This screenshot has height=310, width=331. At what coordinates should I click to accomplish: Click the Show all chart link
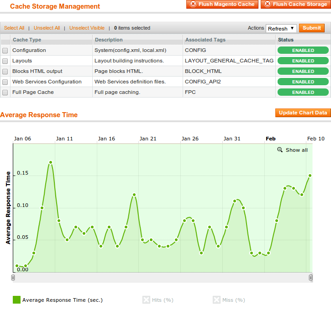[x=297, y=150]
